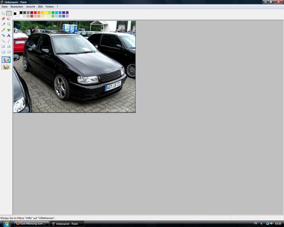Image resolution: width=284 pixels, height=227 pixels.
Task: Select the rectangular Select tool
Action: point(9,13)
